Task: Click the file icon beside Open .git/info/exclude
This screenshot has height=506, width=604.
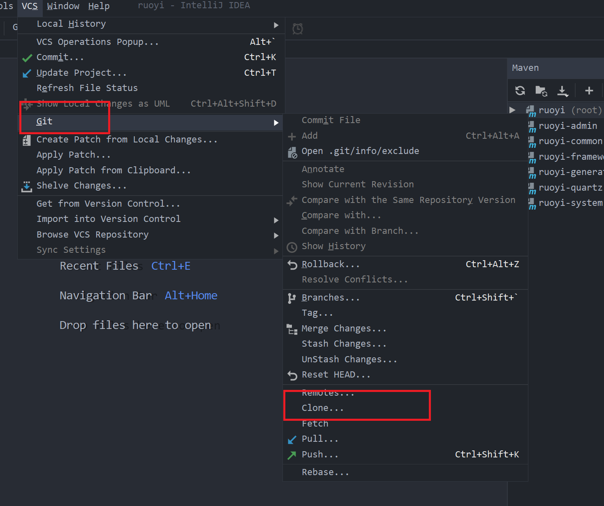Action: pos(292,152)
